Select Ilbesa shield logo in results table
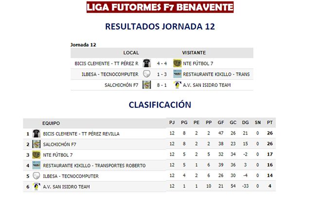Image resolution: width=326 pixels, height=199 pixels. (x=146, y=74)
